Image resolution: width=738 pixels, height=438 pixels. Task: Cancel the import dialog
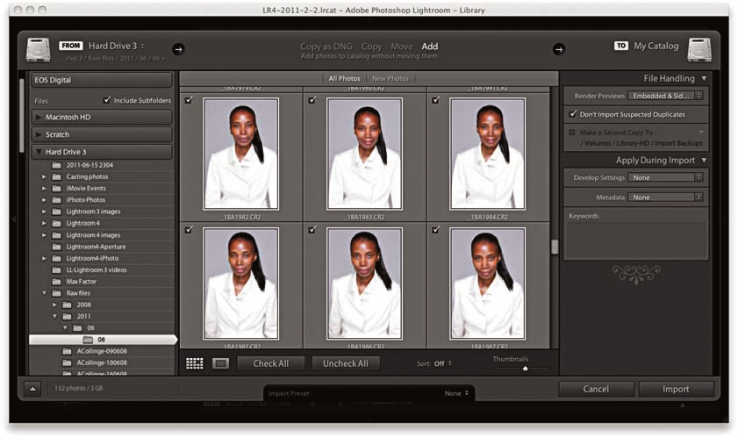click(596, 389)
